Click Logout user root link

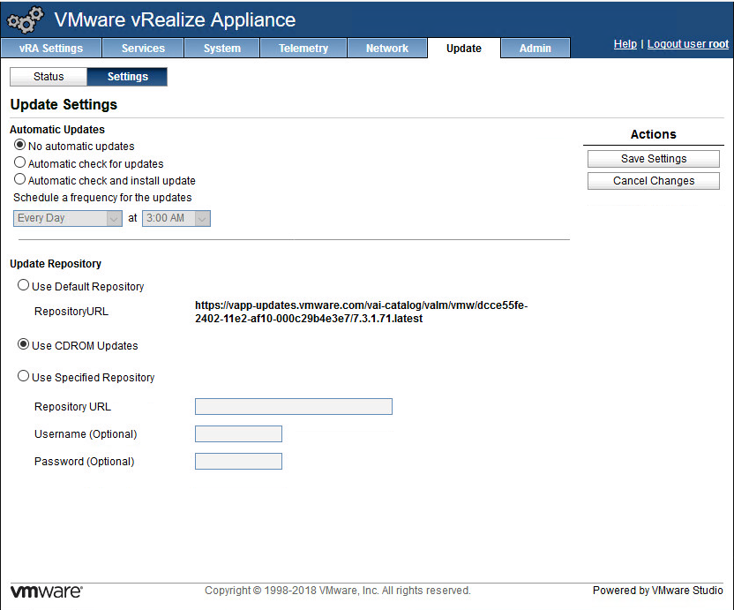(x=688, y=44)
